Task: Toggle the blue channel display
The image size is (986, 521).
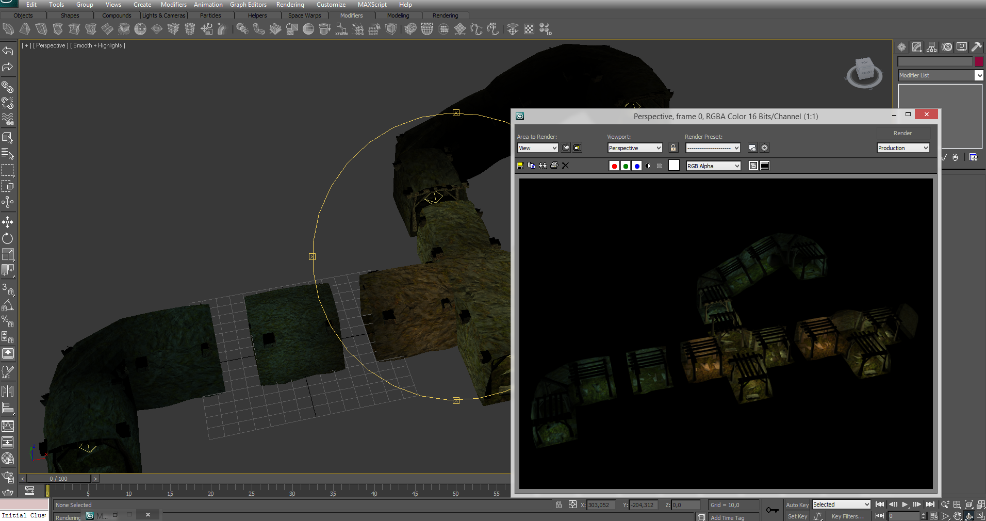Action: [637, 166]
